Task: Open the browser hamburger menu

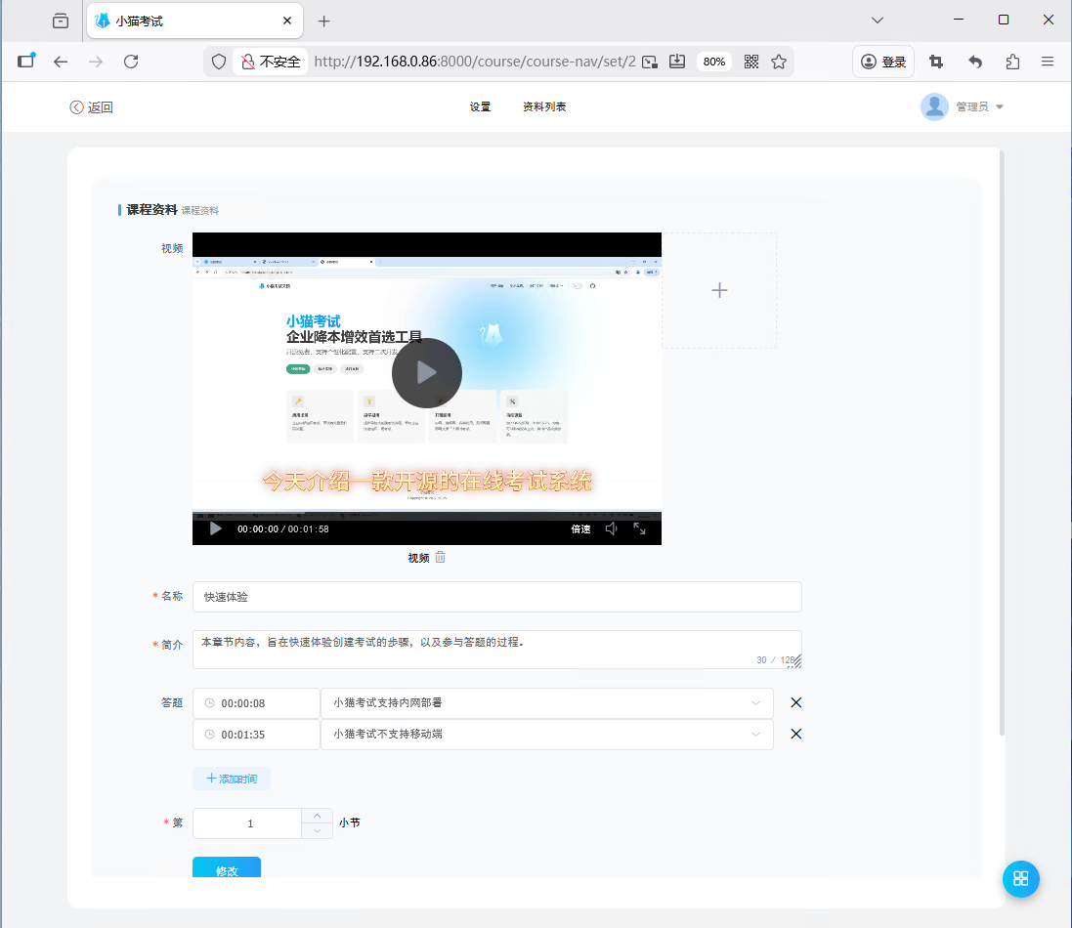Action: (1048, 62)
